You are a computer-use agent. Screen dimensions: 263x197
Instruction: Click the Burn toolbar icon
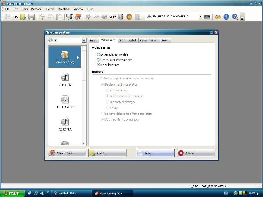93,17
